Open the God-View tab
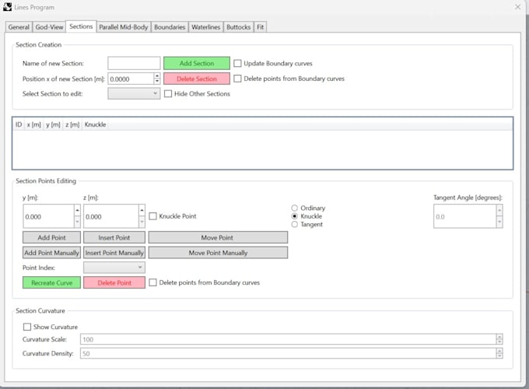The height and width of the screenshot is (389, 529). pos(49,27)
